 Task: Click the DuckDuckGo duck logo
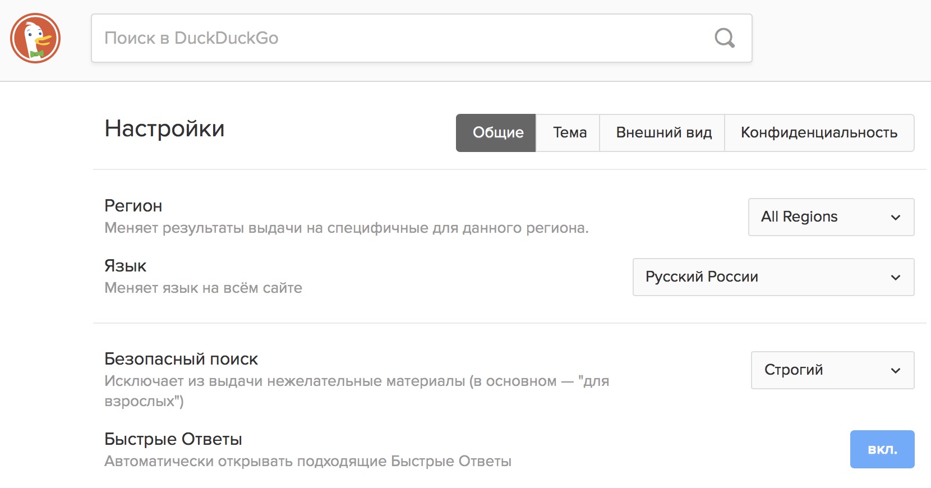point(35,38)
